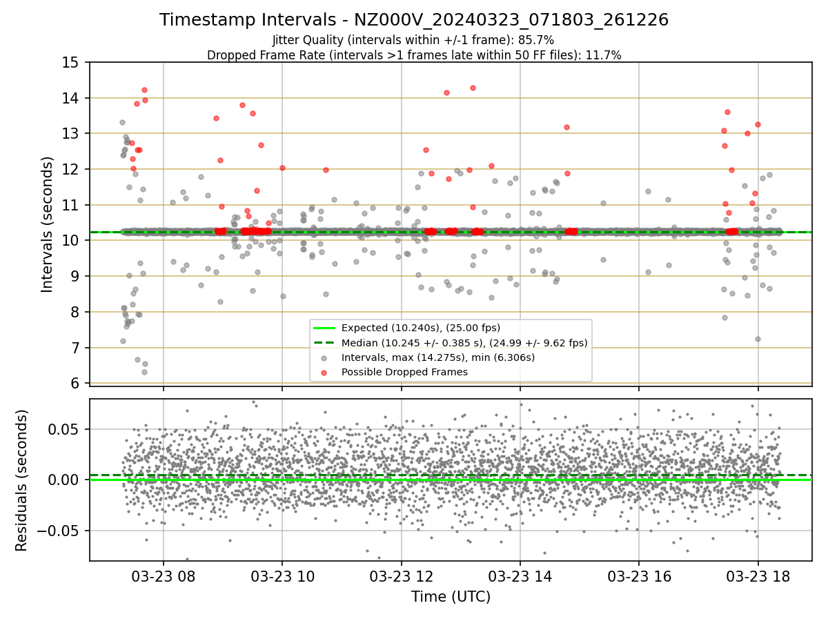Click the 'Jitter Quality' subtitle line showing 85.7%
The height and width of the screenshot is (621, 828).
413,40
